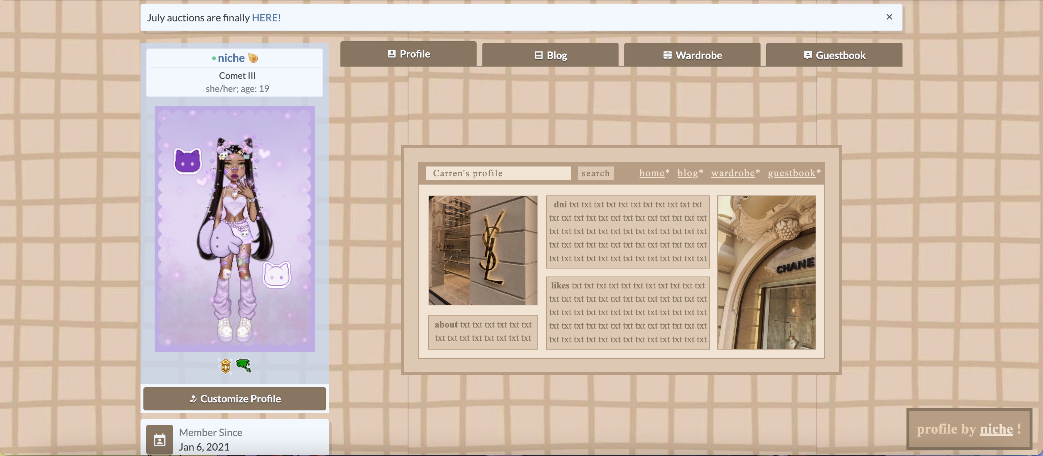Click the 'dni' text box

(x=628, y=232)
